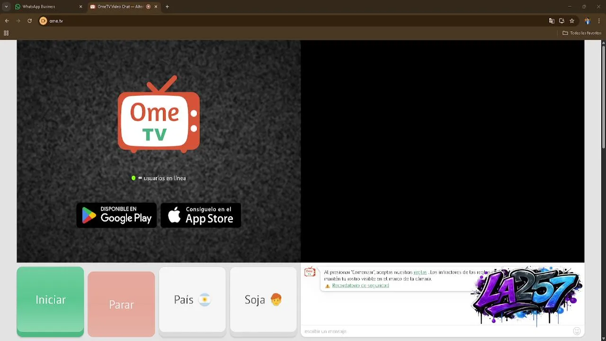
Task: Open the Chrome three-dot menu
Action: point(599,21)
